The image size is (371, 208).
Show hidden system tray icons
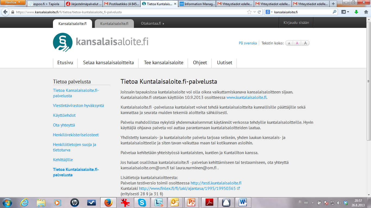pyautogui.click(x=313, y=203)
